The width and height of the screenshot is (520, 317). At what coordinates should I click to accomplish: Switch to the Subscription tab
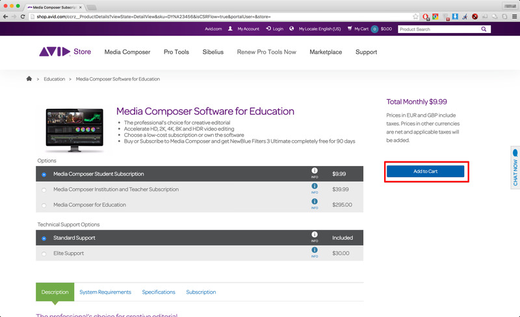pos(201,292)
